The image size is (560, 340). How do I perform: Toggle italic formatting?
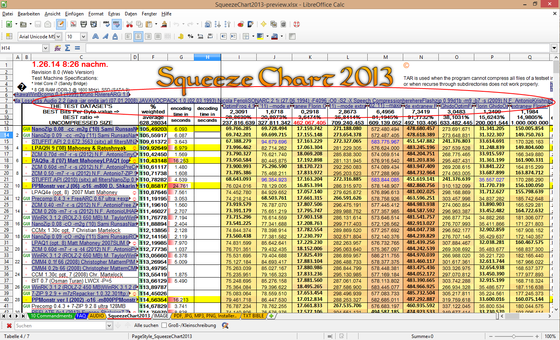click(105, 36)
